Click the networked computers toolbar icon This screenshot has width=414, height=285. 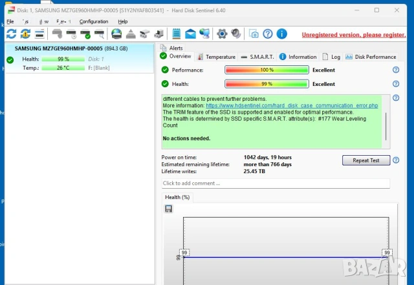204,34
